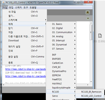Open RC100_IR_Remocon example
The width and height of the screenshot is (105, 100).
tap(90, 92)
